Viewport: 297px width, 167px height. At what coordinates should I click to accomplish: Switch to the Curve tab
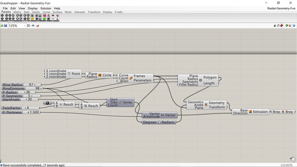46,12
